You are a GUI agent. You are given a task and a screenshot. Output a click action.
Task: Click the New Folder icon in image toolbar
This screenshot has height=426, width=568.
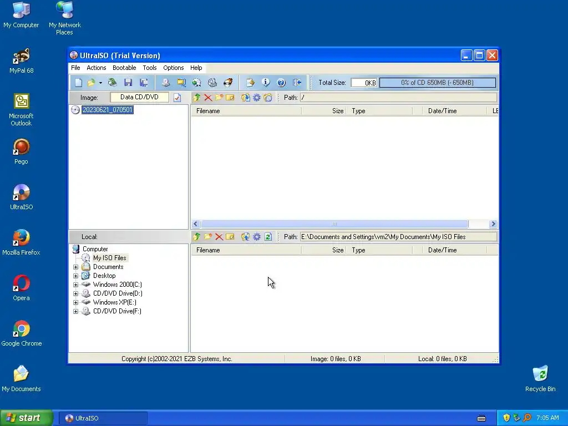pyautogui.click(x=219, y=98)
